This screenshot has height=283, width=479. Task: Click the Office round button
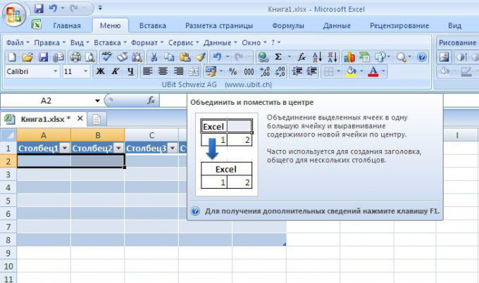click(x=13, y=14)
